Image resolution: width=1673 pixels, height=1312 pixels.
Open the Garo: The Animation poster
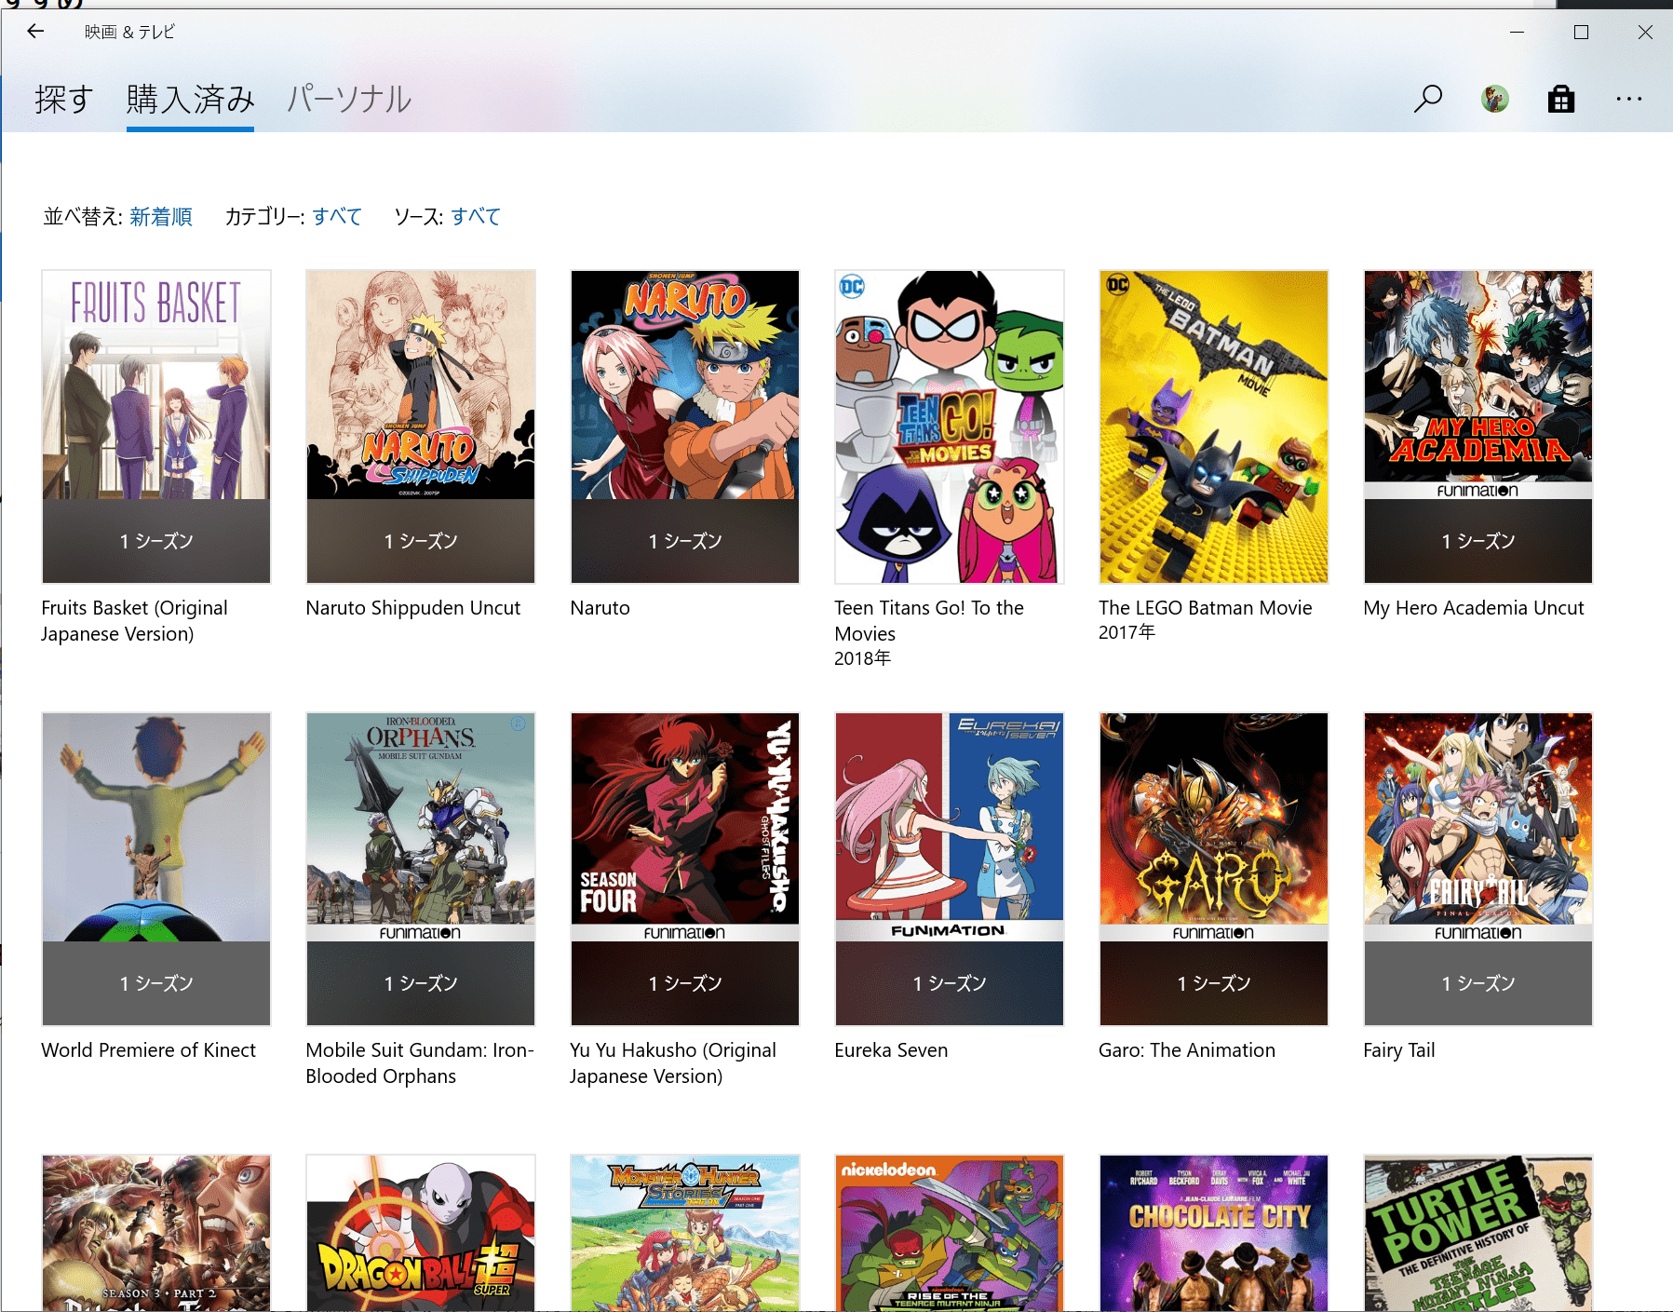1214,869
